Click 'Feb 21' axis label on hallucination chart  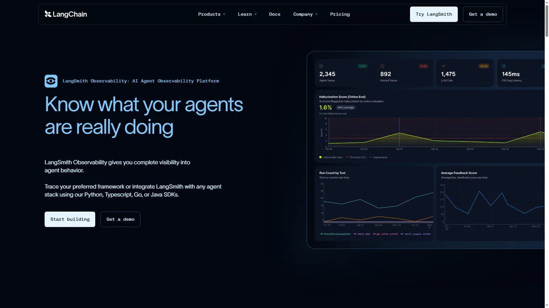(399, 149)
